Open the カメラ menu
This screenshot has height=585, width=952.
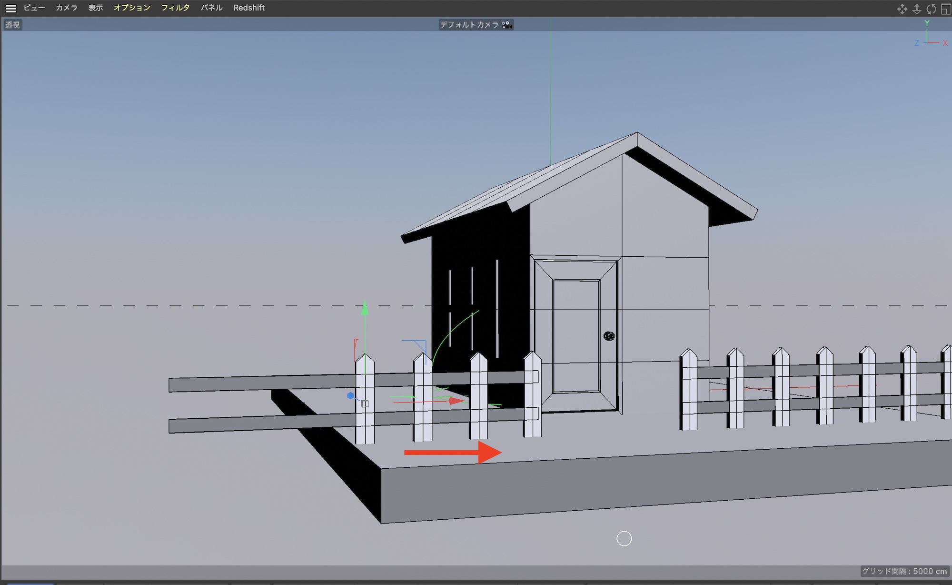pos(66,8)
